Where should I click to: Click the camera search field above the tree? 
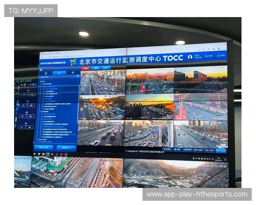click(x=58, y=77)
